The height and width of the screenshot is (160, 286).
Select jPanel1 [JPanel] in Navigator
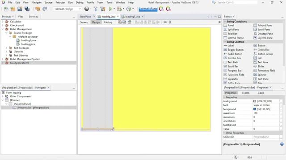pyautogui.click(x=22, y=104)
